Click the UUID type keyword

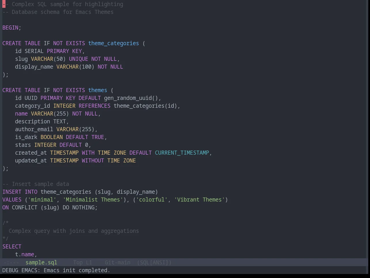(x=31, y=98)
